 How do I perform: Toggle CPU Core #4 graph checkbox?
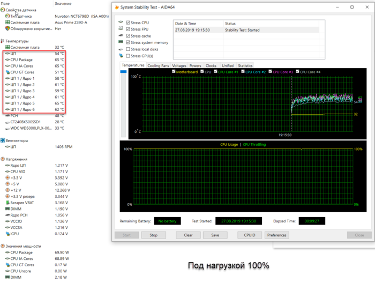[297, 71]
